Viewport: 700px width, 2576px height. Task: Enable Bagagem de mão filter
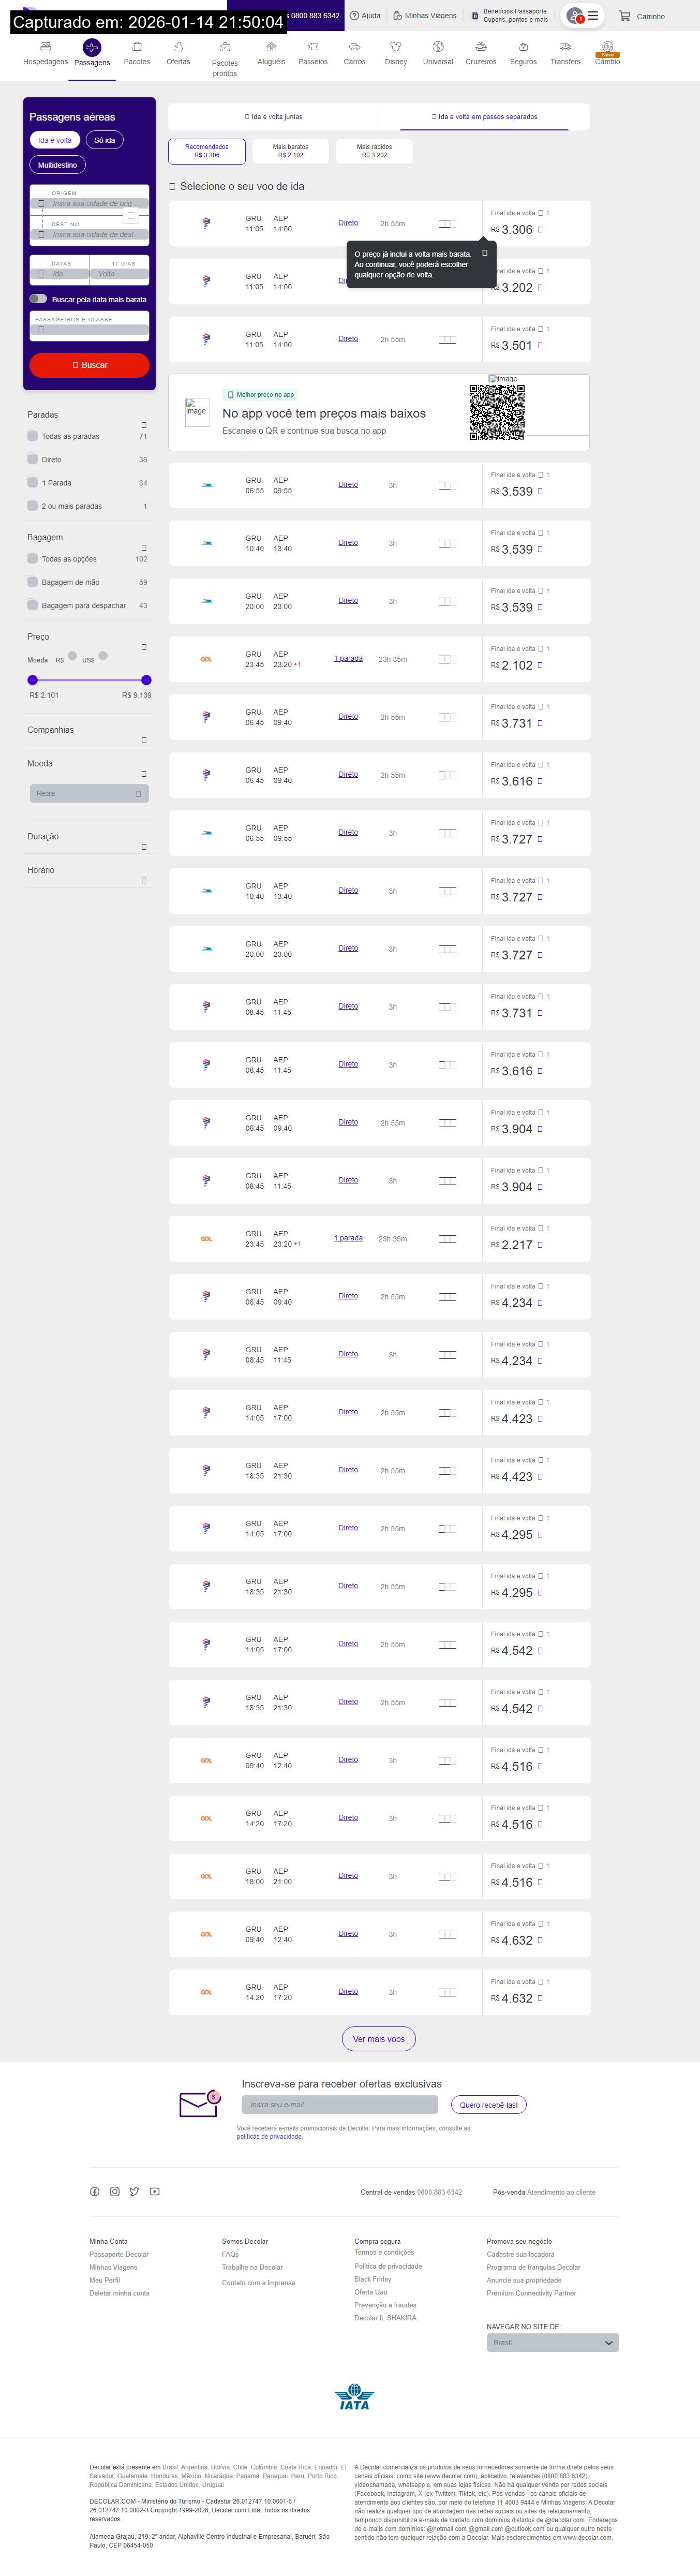(x=33, y=582)
